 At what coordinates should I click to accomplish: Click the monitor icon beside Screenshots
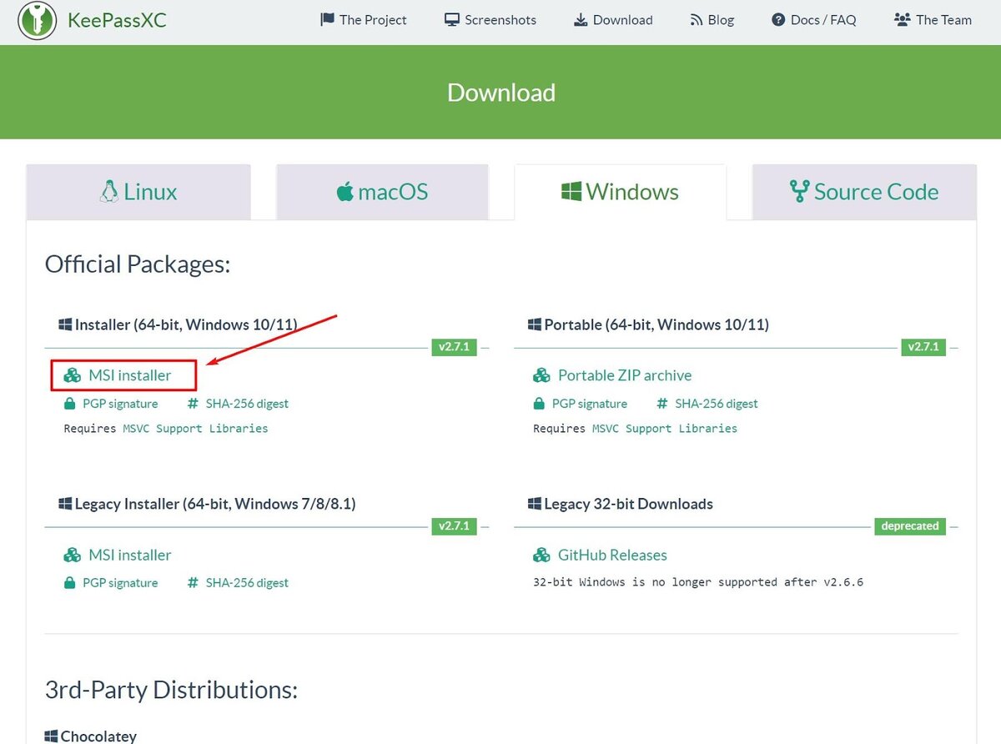click(452, 19)
